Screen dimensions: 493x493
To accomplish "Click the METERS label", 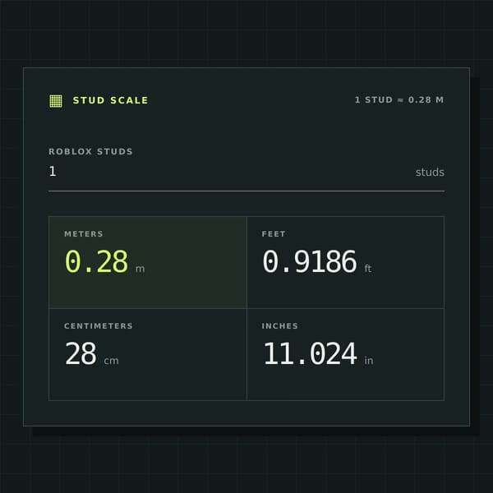I will pos(84,234).
